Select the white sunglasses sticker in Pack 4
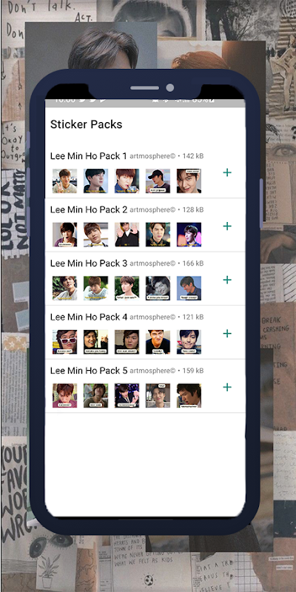 64,342
